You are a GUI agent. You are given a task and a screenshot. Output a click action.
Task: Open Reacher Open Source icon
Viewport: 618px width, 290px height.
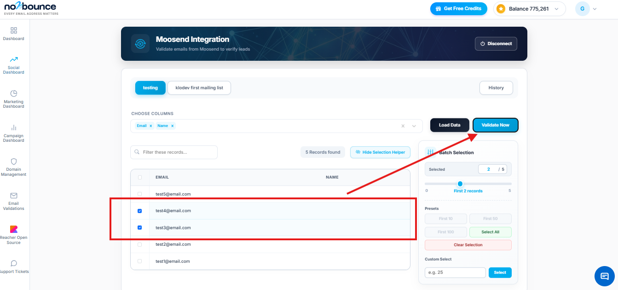point(14,229)
